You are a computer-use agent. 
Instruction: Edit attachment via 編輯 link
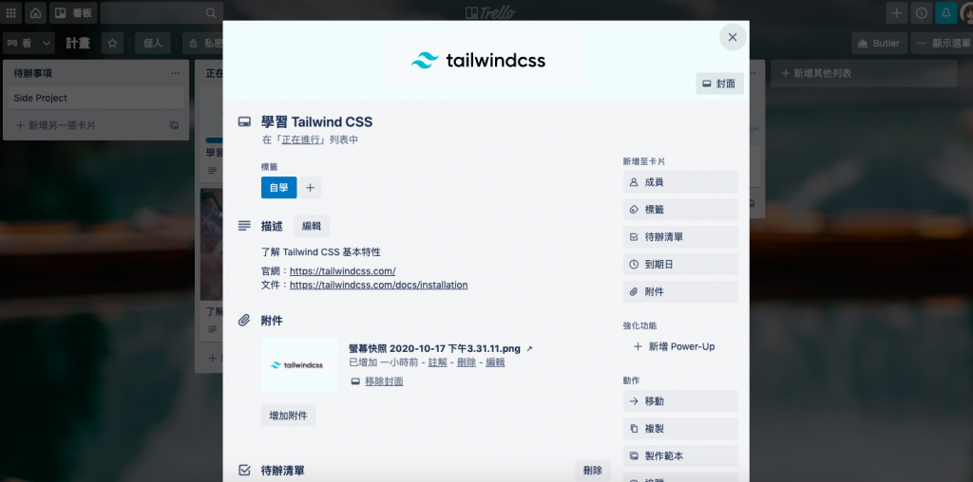pyautogui.click(x=495, y=362)
